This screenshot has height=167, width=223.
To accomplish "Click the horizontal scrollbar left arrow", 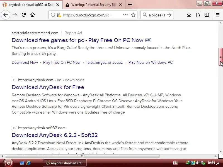I will tap(2, 156).
